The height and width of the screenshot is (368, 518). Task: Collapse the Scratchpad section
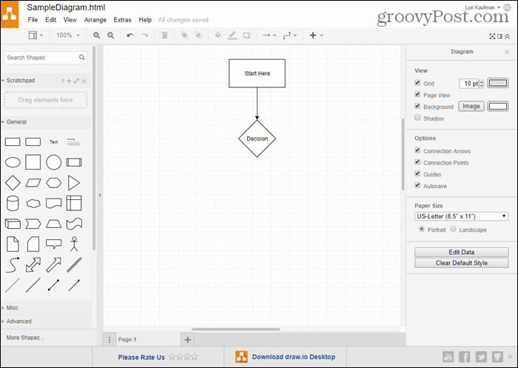pos(21,81)
